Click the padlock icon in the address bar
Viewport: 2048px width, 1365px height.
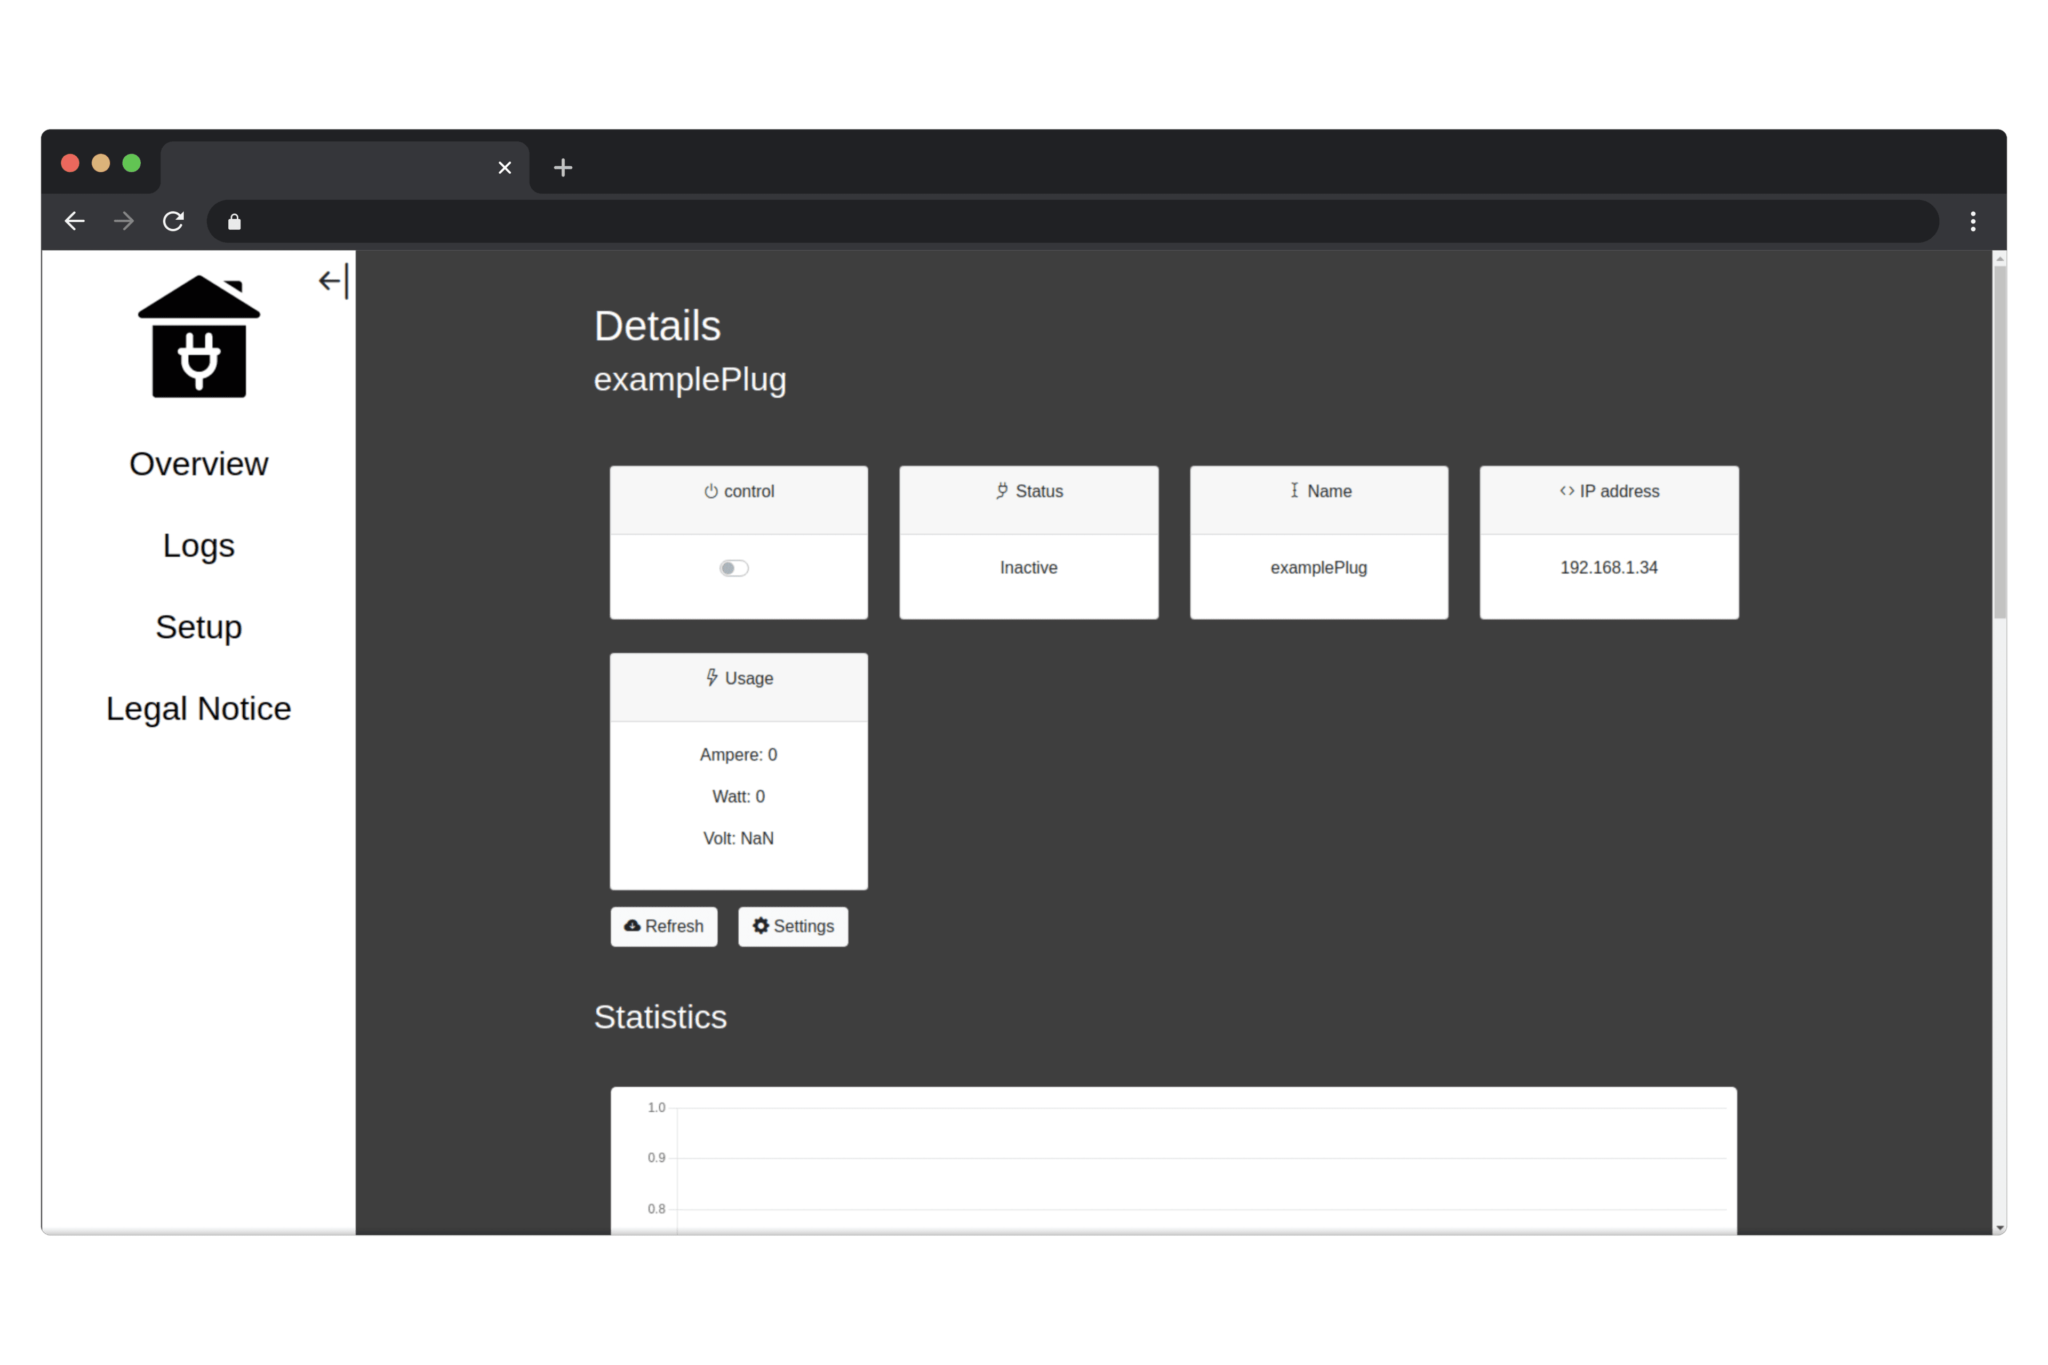coord(234,221)
